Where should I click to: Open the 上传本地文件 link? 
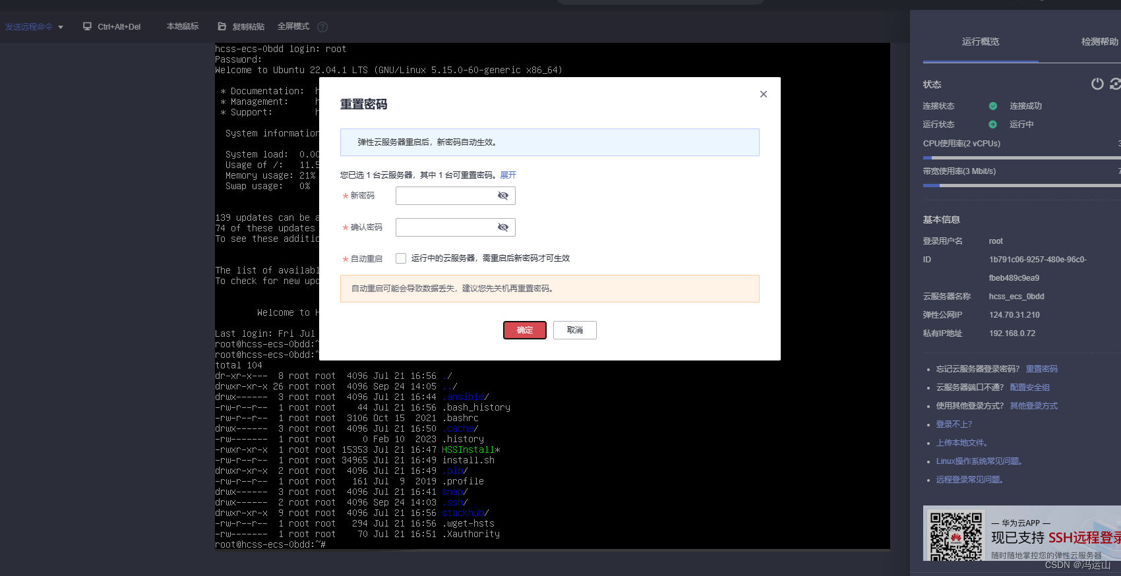962,443
